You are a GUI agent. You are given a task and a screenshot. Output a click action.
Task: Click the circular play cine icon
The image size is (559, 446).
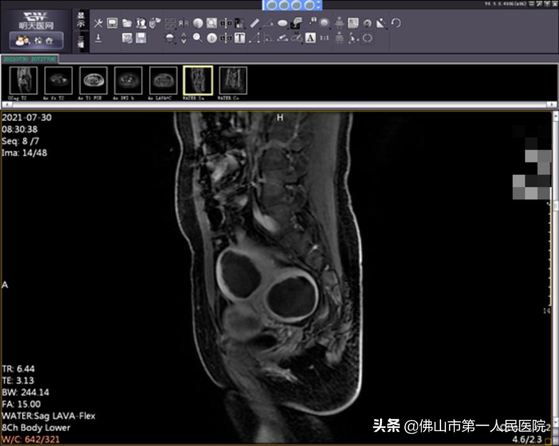coord(212,38)
